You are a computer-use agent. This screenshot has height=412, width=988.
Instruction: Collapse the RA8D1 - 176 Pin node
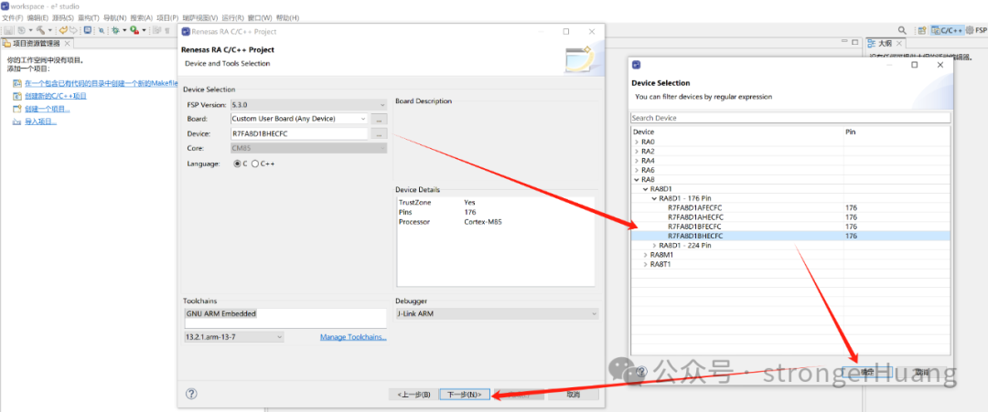(654, 198)
